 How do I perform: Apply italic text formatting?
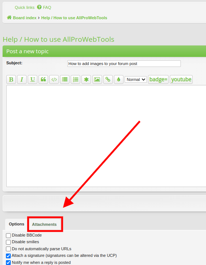(22, 79)
